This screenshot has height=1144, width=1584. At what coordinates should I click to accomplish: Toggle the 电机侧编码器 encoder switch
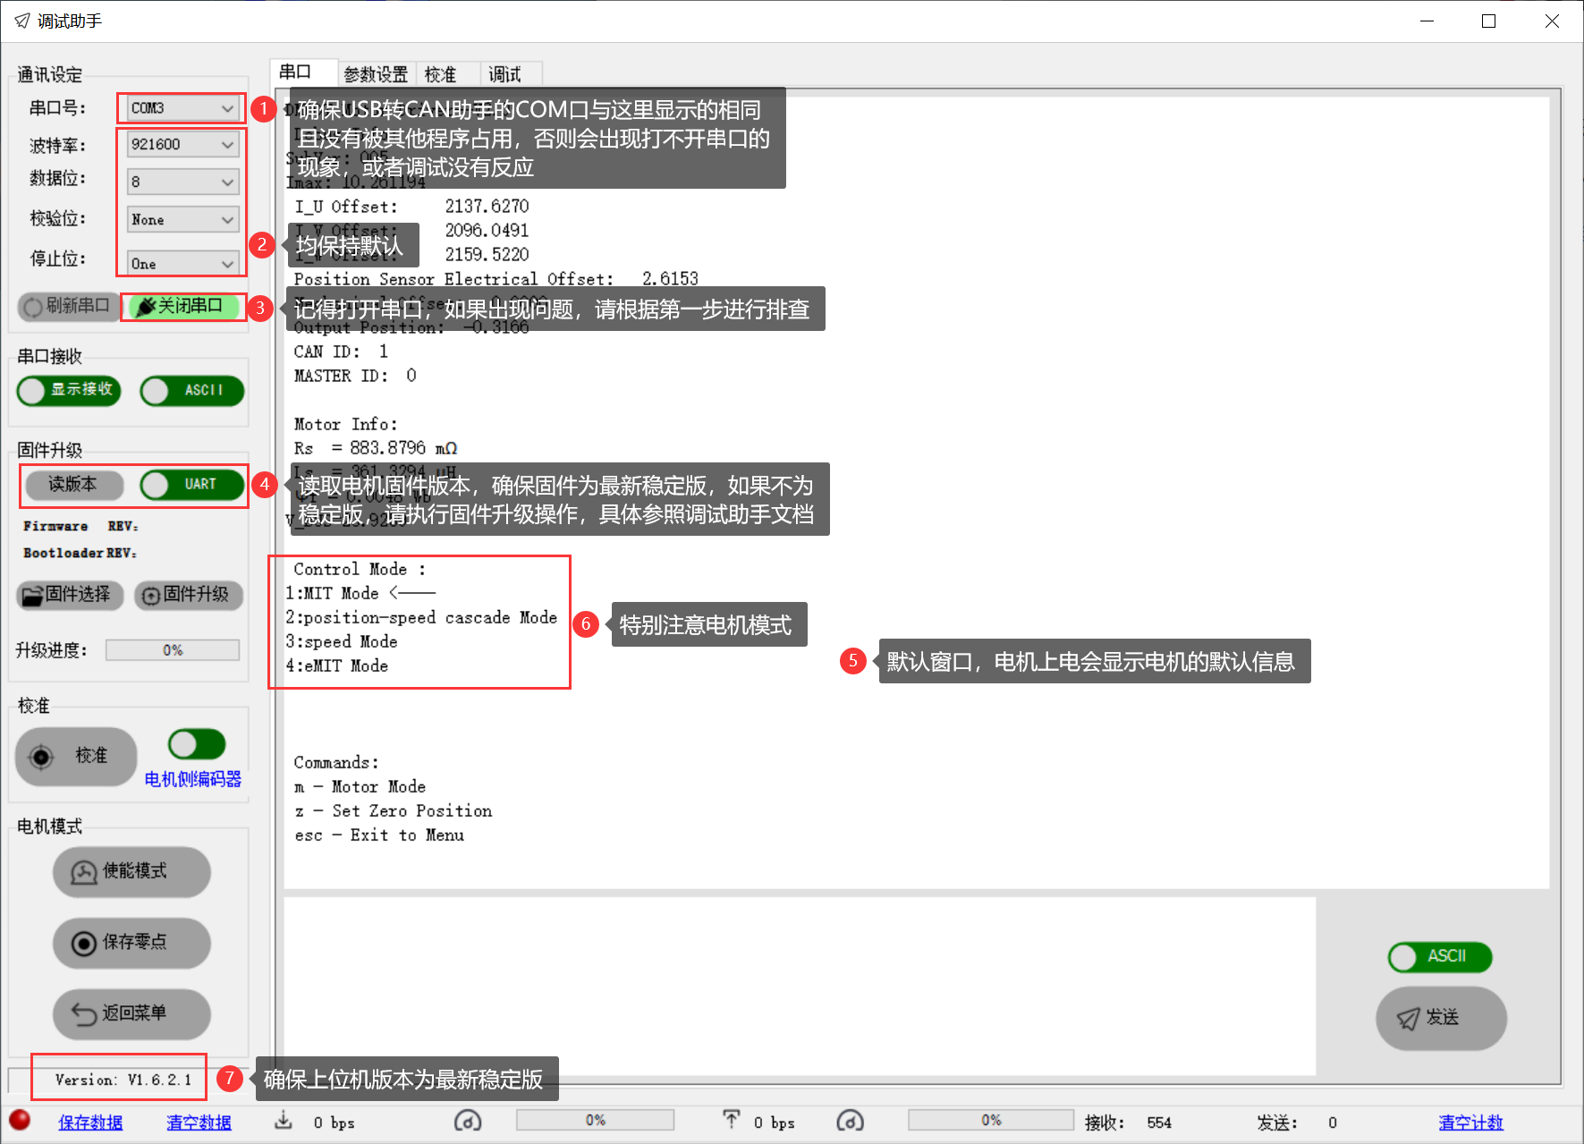tap(197, 744)
